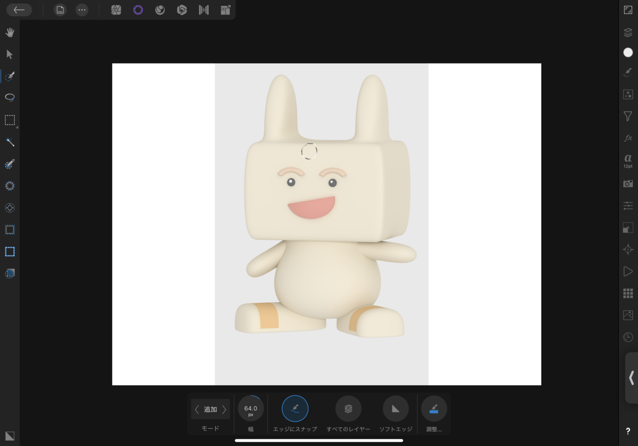Switch to the Liquify persona
The height and width of the screenshot is (446, 638).
159,10
